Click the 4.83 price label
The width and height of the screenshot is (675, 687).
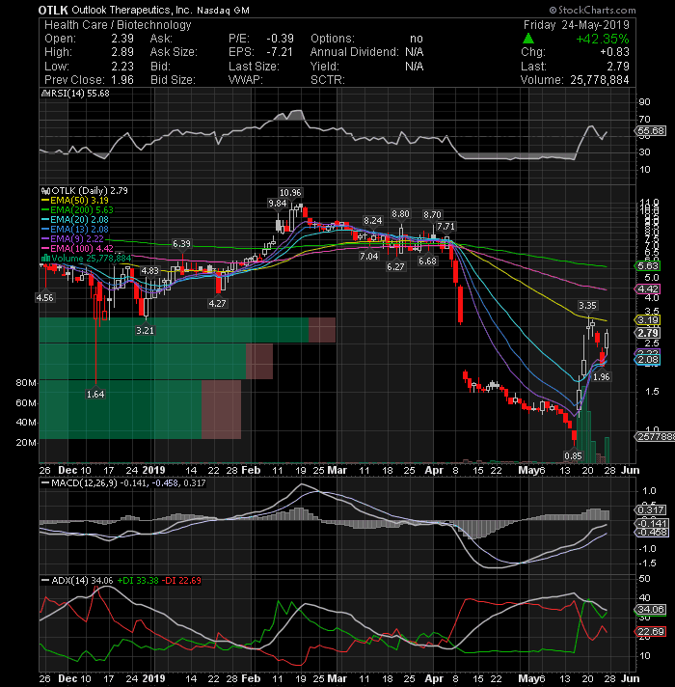click(x=149, y=271)
